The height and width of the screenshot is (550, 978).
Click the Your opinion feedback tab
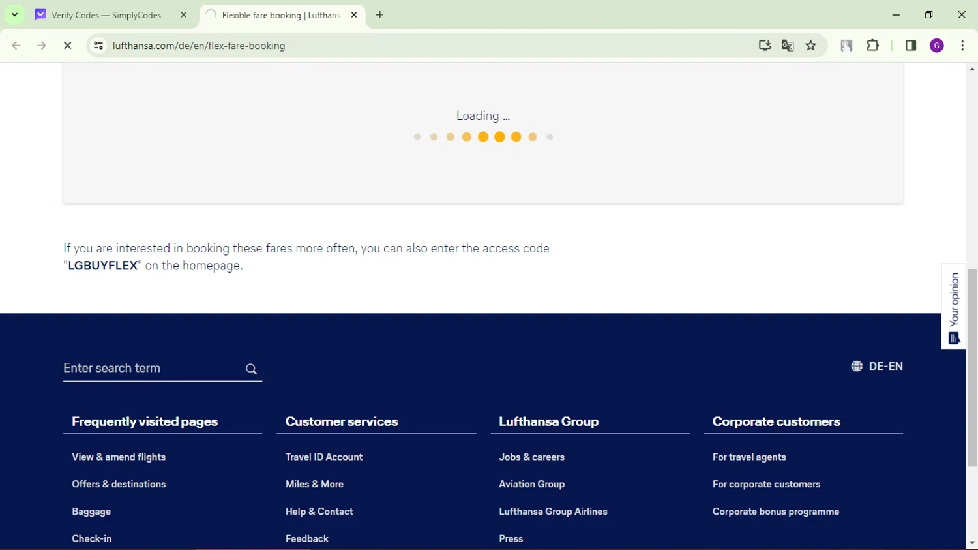click(954, 307)
